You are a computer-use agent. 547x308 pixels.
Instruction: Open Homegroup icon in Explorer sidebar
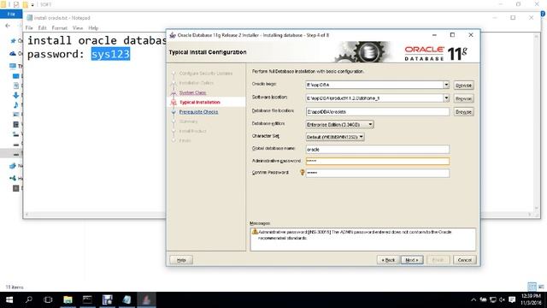click(13, 178)
